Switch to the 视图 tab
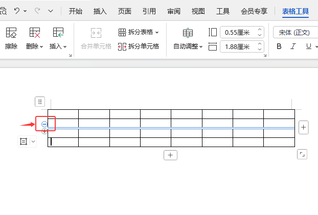This screenshot has height=215, width=318. tap(198, 11)
